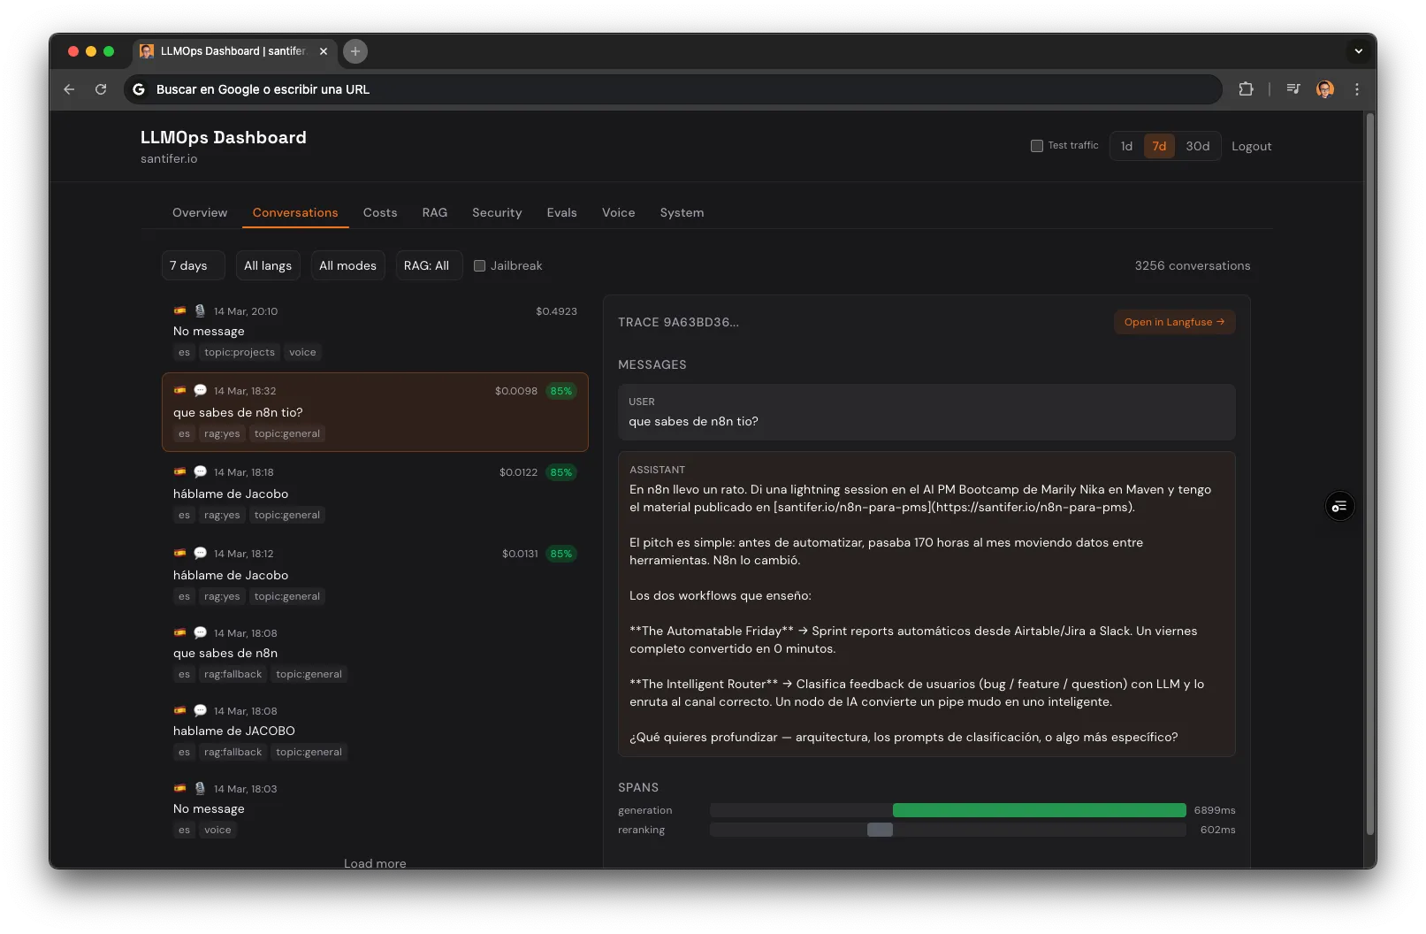The width and height of the screenshot is (1426, 934).
Task: Toggle the Jailbreak filter checkbox
Action: coord(479,265)
